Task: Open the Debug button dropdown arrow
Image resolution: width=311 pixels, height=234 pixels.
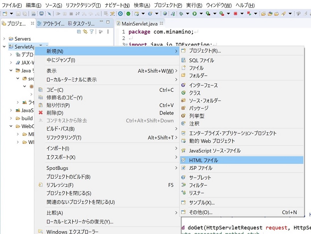Action: pos(188,13)
